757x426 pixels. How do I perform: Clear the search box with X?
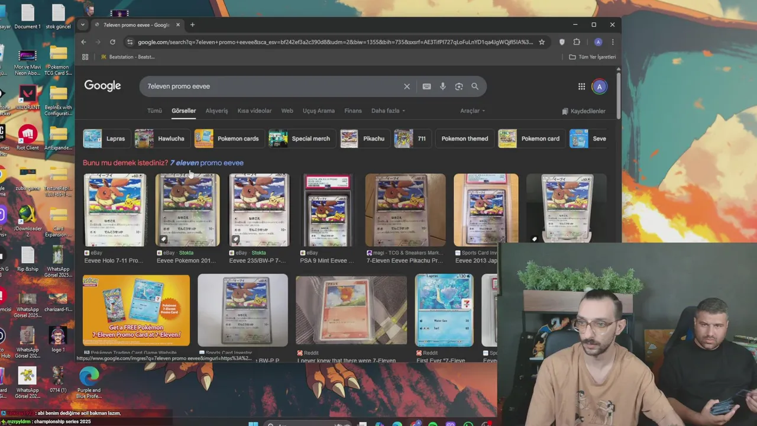pyautogui.click(x=407, y=86)
